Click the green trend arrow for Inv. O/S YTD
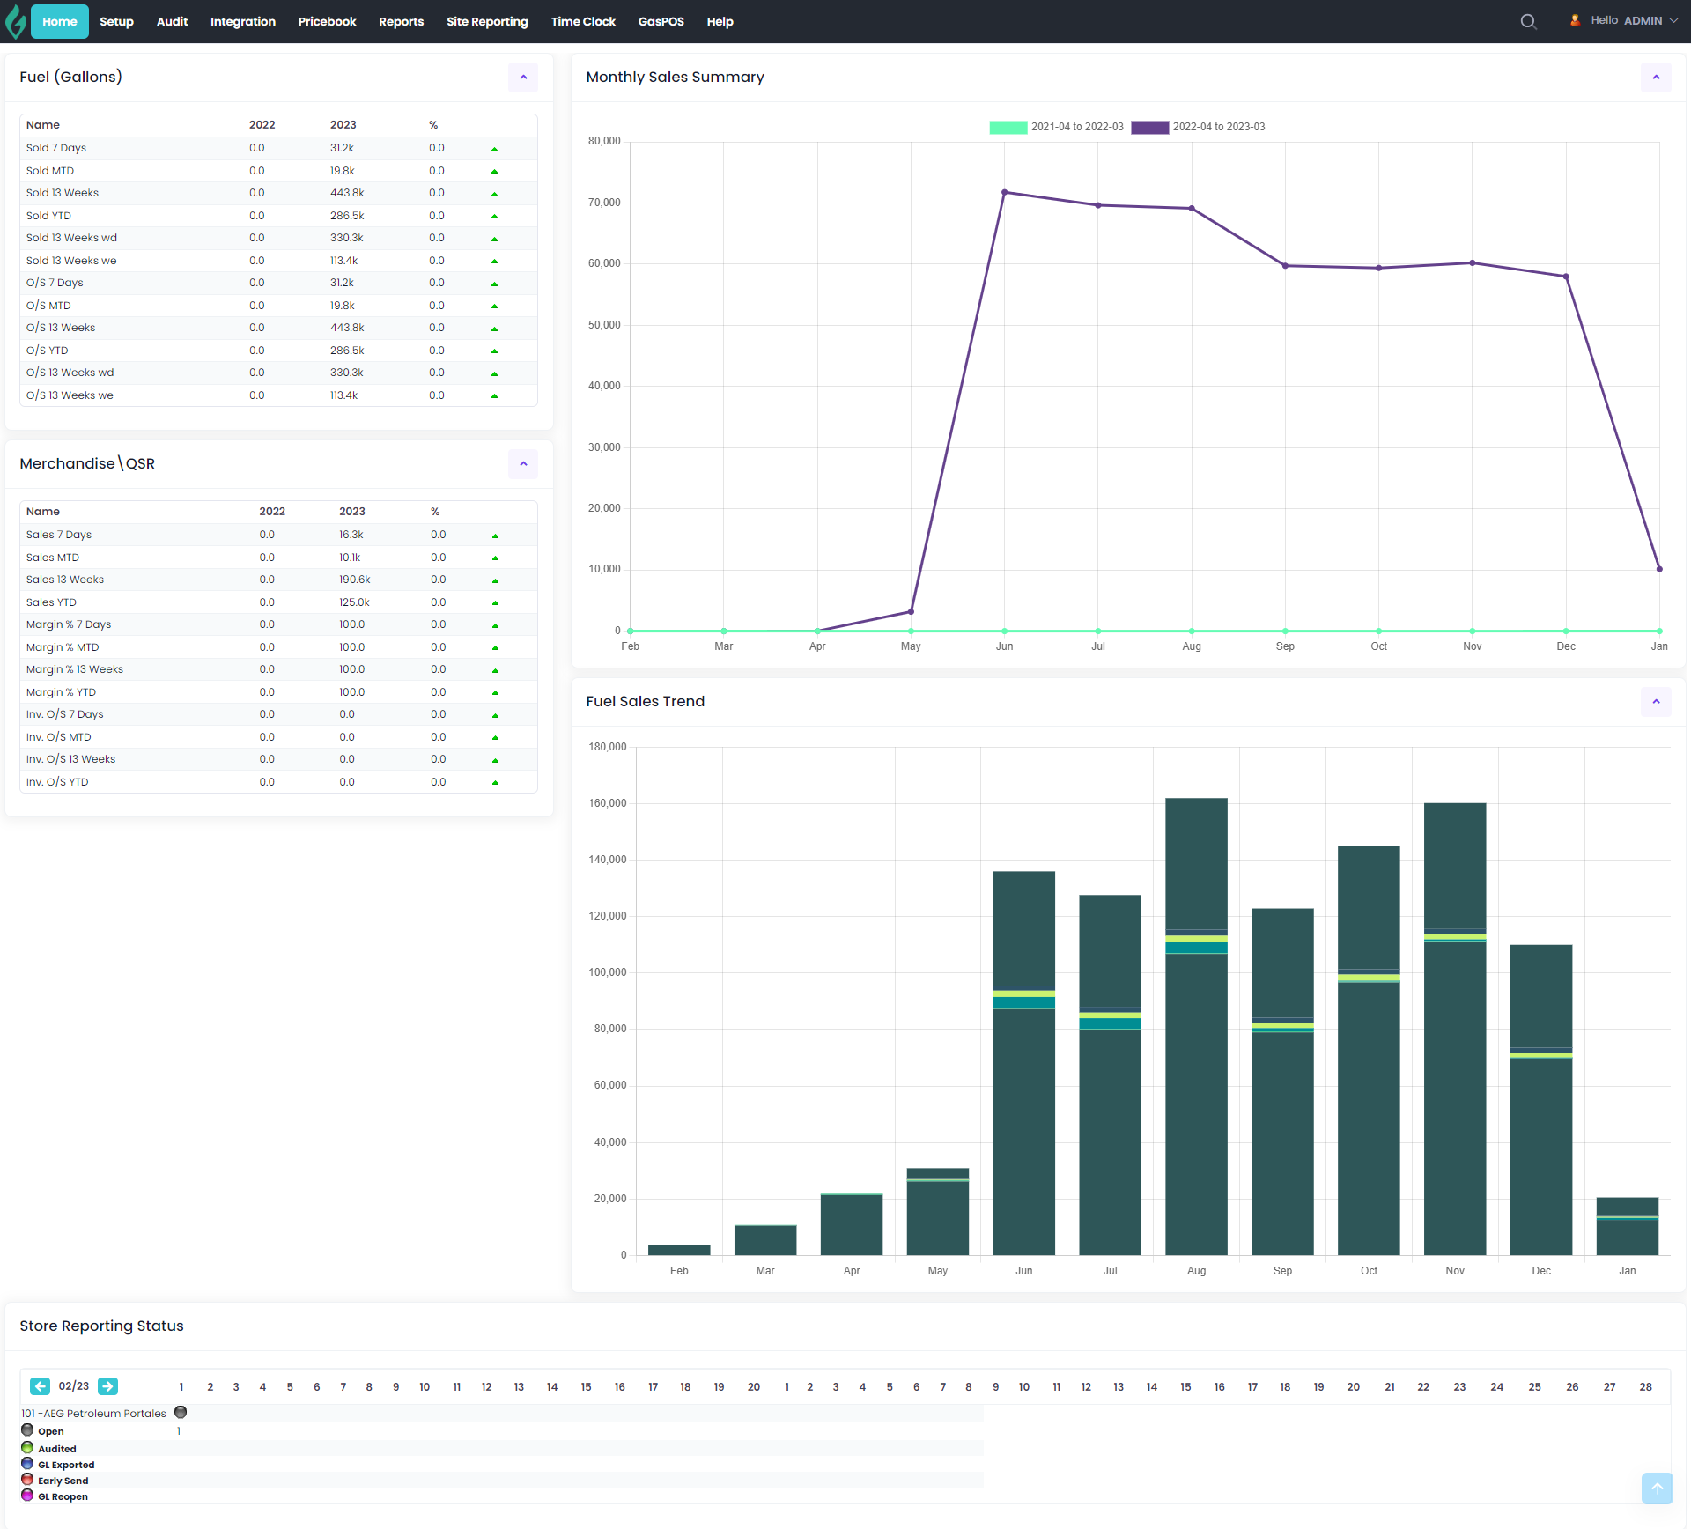The height and width of the screenshot is (1529, 1691). click(495, 783)
